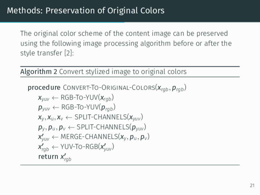Screen dimensions: 260x195
Task: Click the YUV-To-RGB function call
Action: coord(87,147)
